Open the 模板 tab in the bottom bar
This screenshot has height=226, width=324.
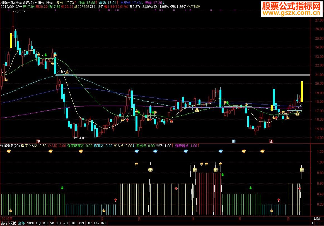[x=13, y=223]
